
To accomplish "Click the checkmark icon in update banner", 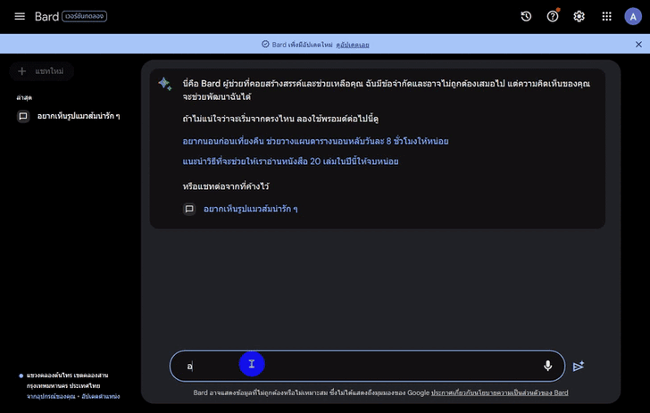I will click(x=265, y=44).
